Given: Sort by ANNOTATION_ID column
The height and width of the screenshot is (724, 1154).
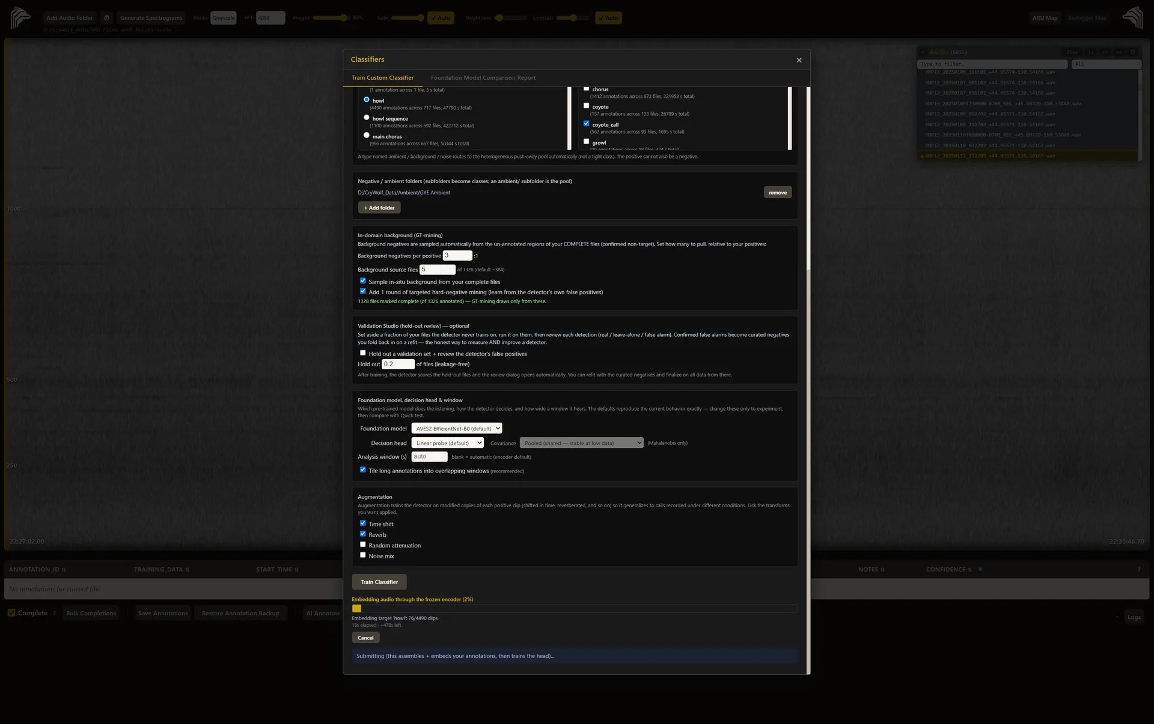Looking at the screenshot, I should [37, 569].
